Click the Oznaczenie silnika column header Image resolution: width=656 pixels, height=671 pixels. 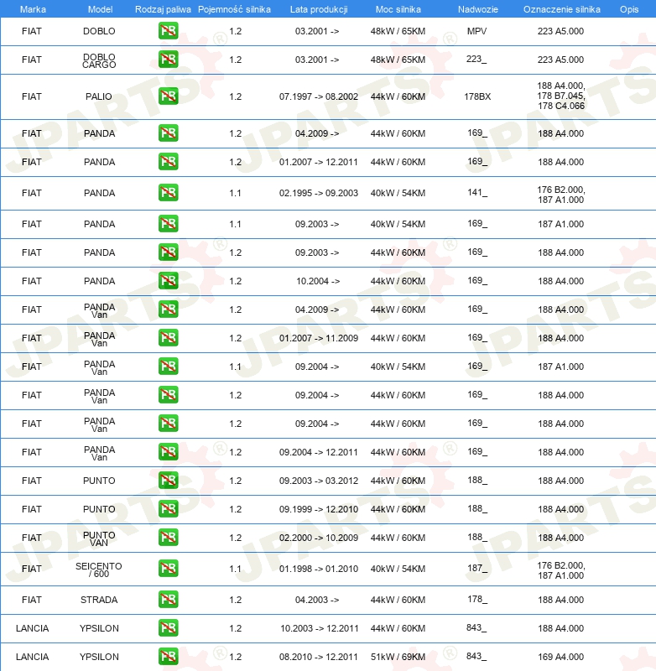point(562,9)
